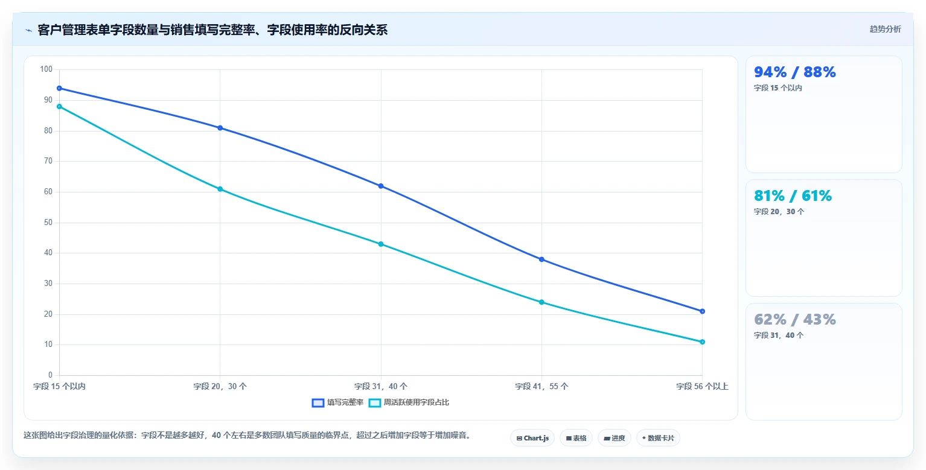
Task: Click the 填写完整率 point at 字段 41，55 个
Action: (541, 259)
